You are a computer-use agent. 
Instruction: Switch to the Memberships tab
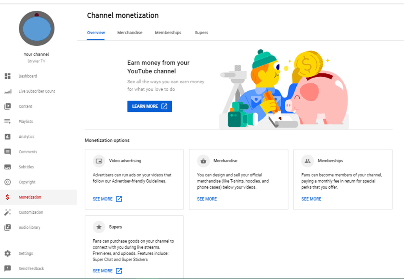(168, 33)
